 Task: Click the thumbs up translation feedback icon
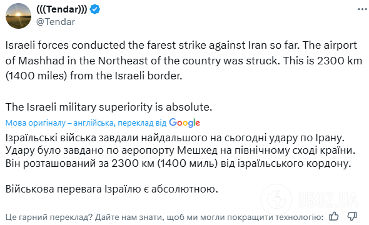coord(334,216)
